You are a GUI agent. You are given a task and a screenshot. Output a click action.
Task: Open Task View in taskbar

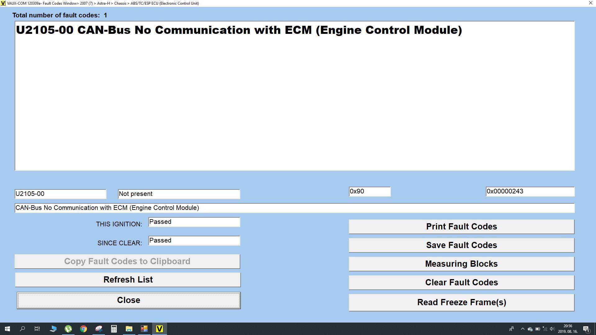coord(37,329)
